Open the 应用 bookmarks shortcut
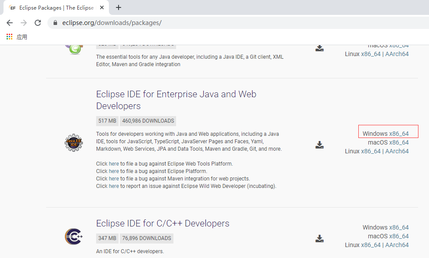Screen dimensions: 429x258 pos(22,37)
